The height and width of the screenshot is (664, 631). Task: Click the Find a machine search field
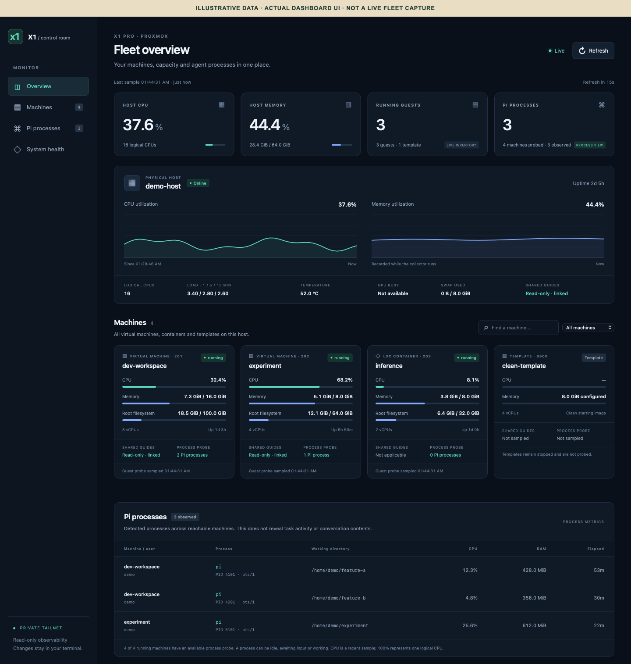pos(518,328)
